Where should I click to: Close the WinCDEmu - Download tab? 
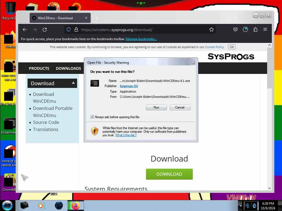86,18
